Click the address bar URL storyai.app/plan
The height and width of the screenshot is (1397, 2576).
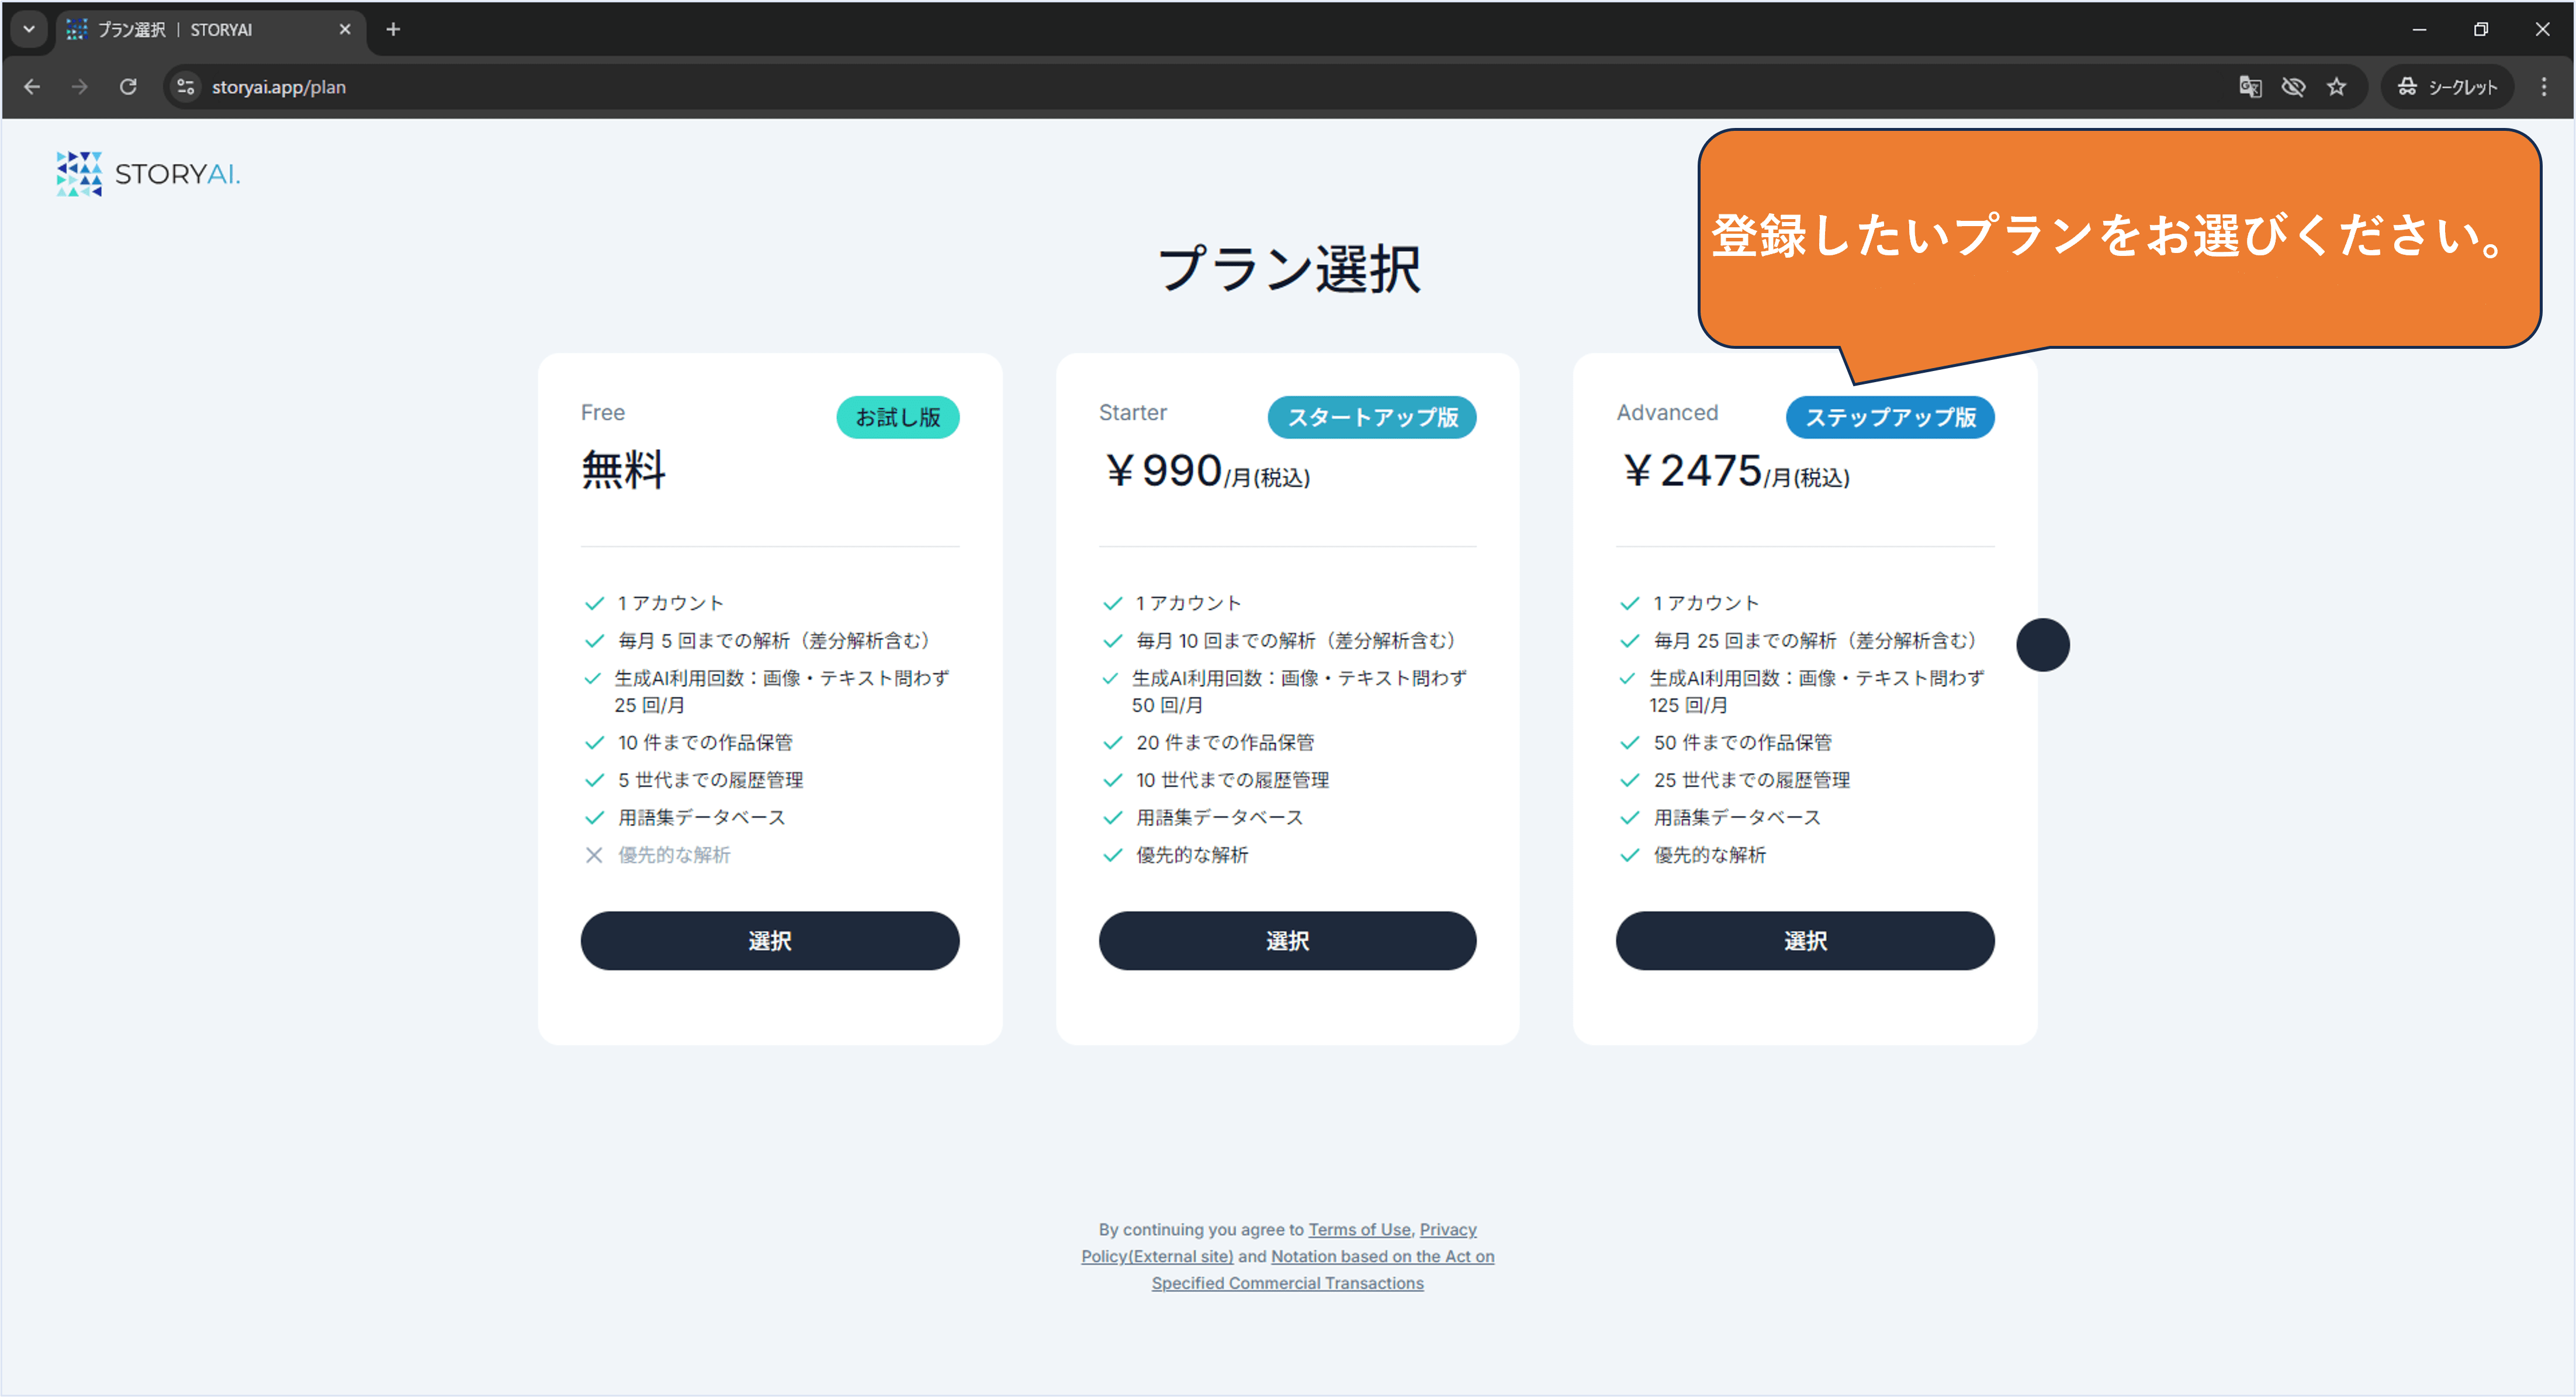[279, 87]
